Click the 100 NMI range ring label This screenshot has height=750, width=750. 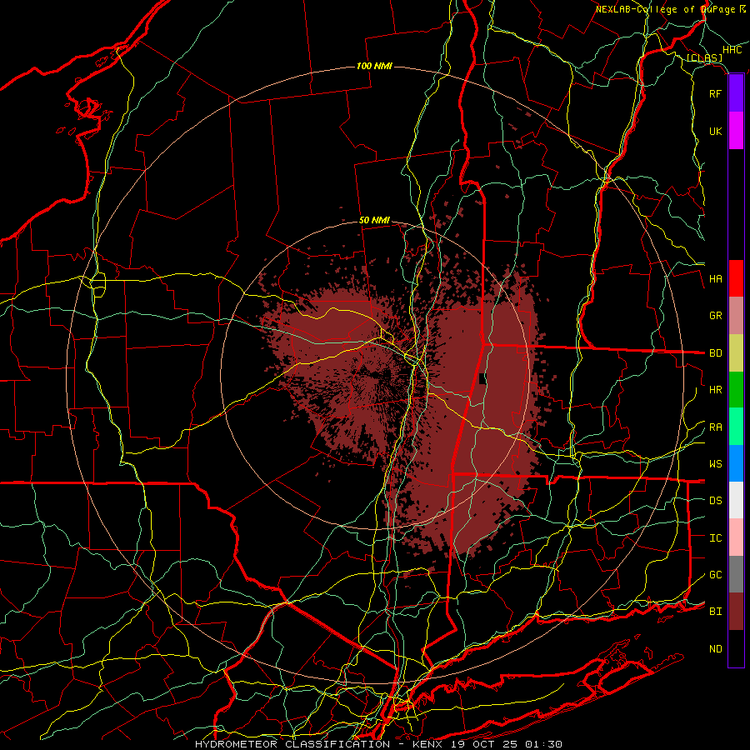pyautogui.click(x=374, y=66)
